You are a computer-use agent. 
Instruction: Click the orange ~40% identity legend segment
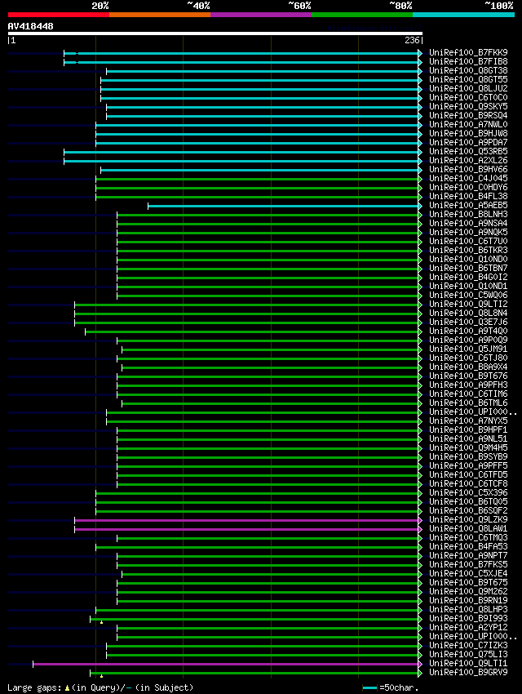point(160,15)
